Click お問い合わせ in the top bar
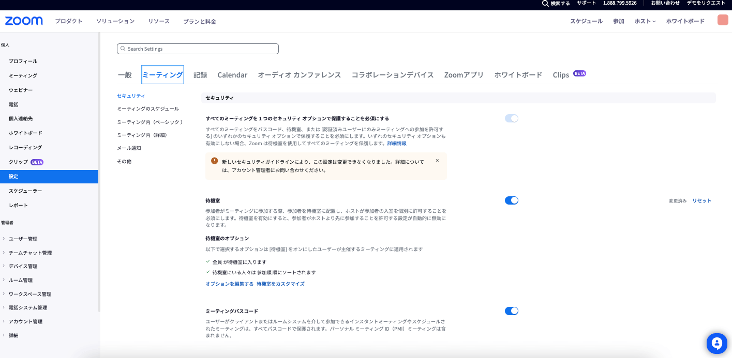The height and width of the screenshot is (358, 732). (665, 3)
